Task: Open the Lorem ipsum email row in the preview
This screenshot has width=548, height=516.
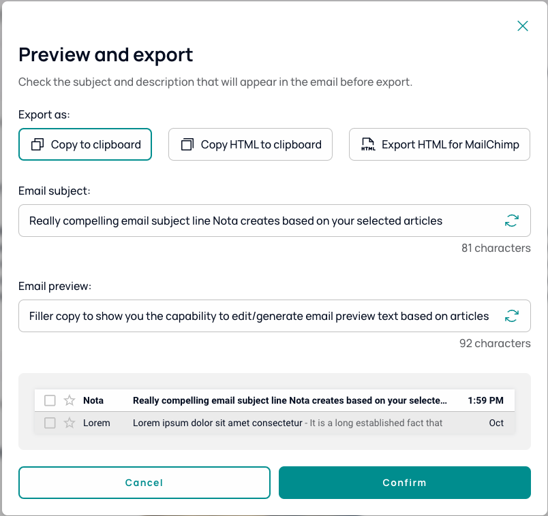Action: pos(286,423)
